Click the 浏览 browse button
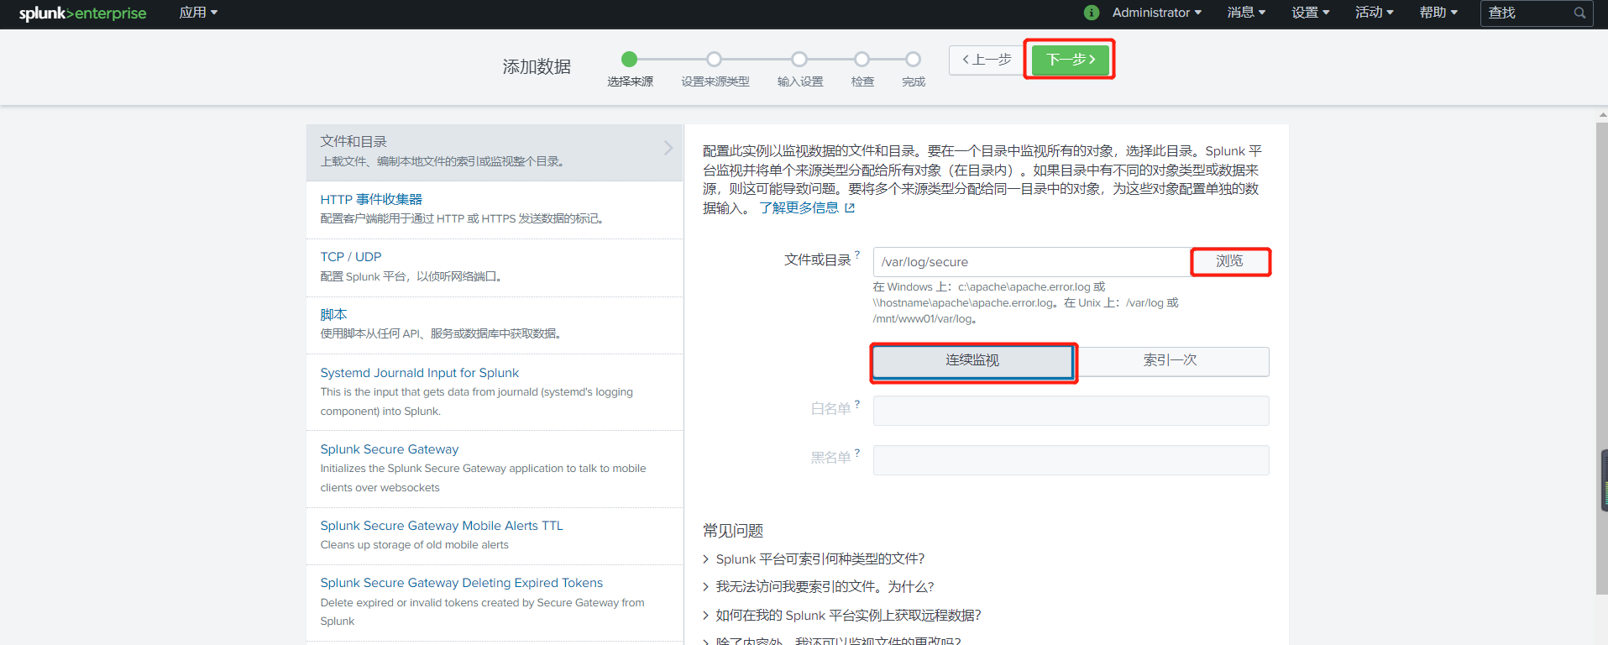 (1230, 261)
